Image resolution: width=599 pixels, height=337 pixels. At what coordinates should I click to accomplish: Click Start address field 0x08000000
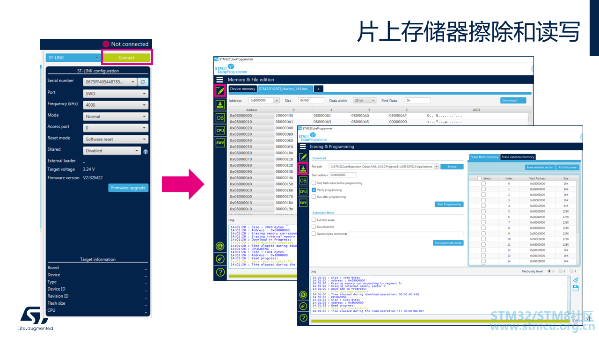point(343,175)
